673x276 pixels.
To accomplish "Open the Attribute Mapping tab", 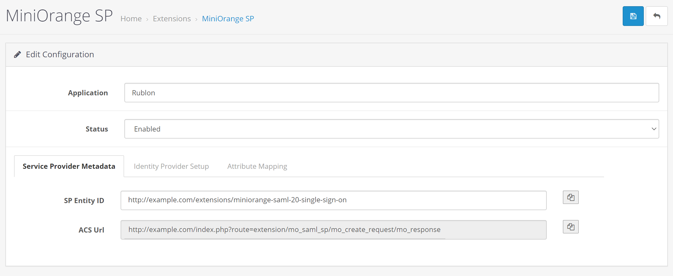I will click(x=257, y=166).
